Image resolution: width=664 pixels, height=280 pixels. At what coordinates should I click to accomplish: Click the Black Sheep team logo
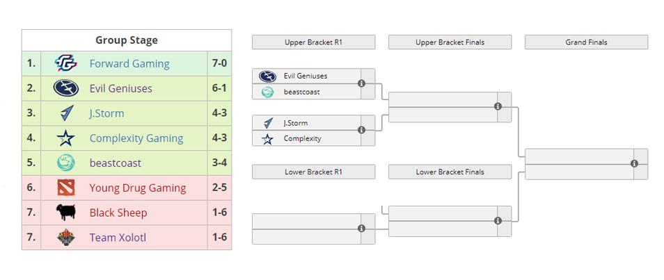[x=66, y=213]
